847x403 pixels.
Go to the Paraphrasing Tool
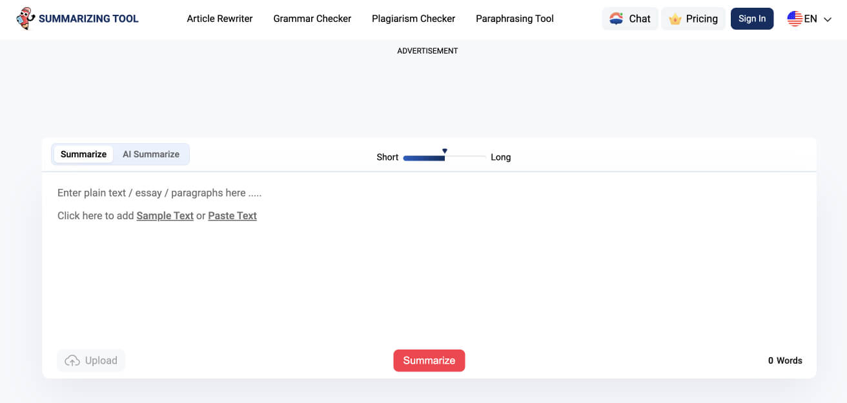515,19
